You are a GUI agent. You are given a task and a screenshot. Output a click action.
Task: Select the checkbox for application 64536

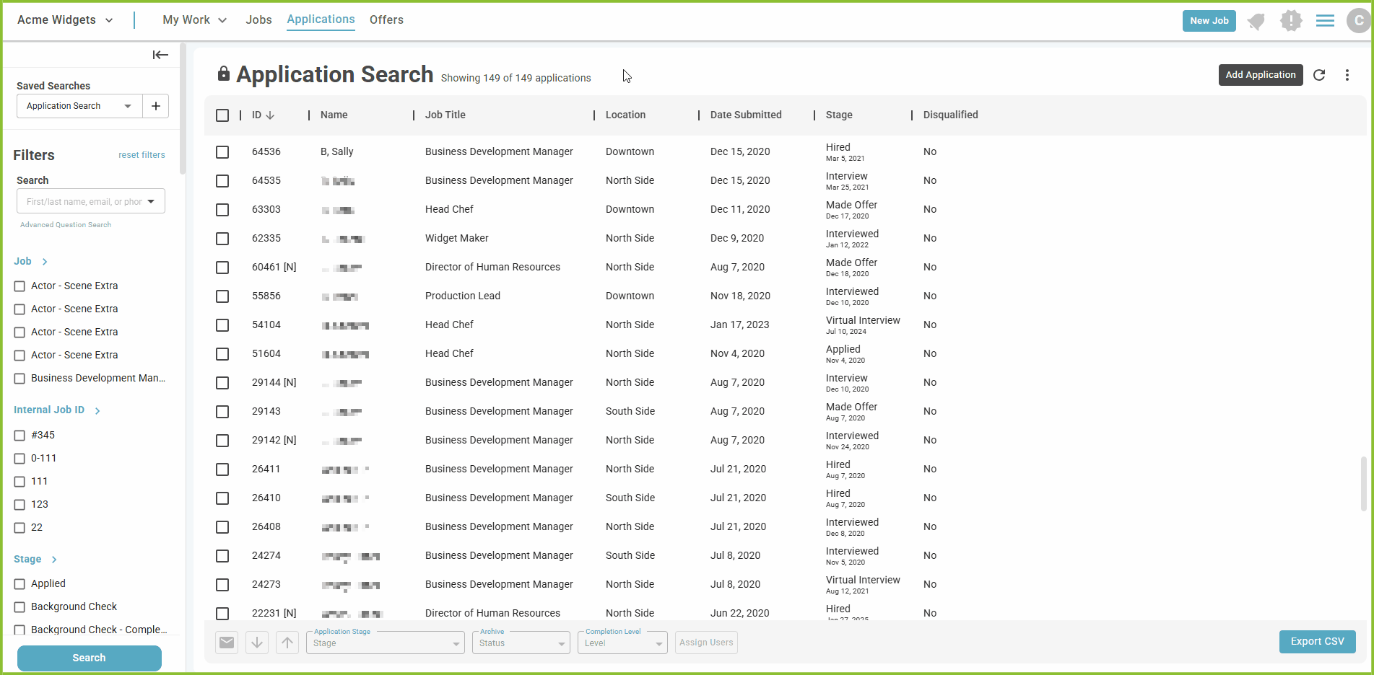coord(222,152)
